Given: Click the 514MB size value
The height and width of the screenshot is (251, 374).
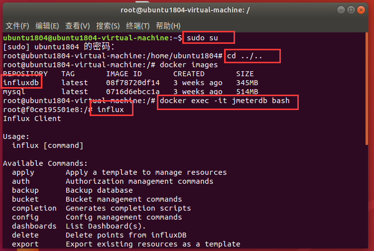Looking at the screenshot, I should click(x=247, y=92).
